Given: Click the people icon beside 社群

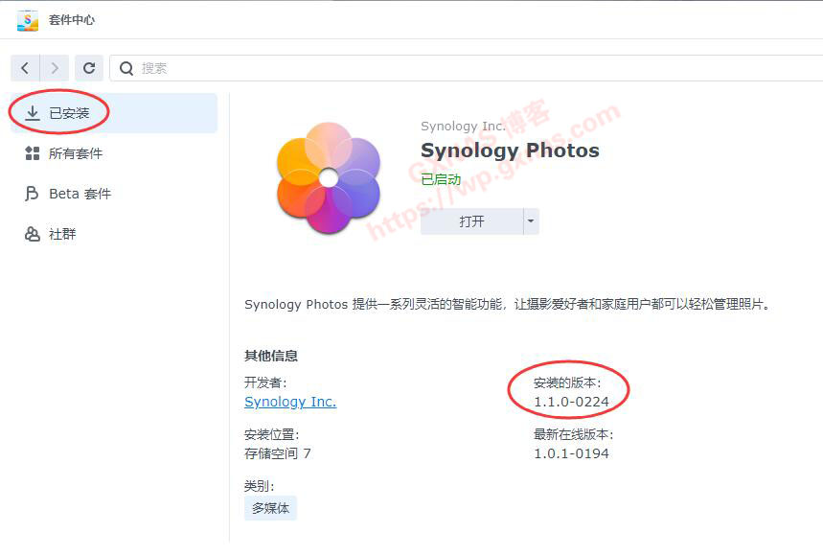Looking at the screenshot, I should pos(33,234).
